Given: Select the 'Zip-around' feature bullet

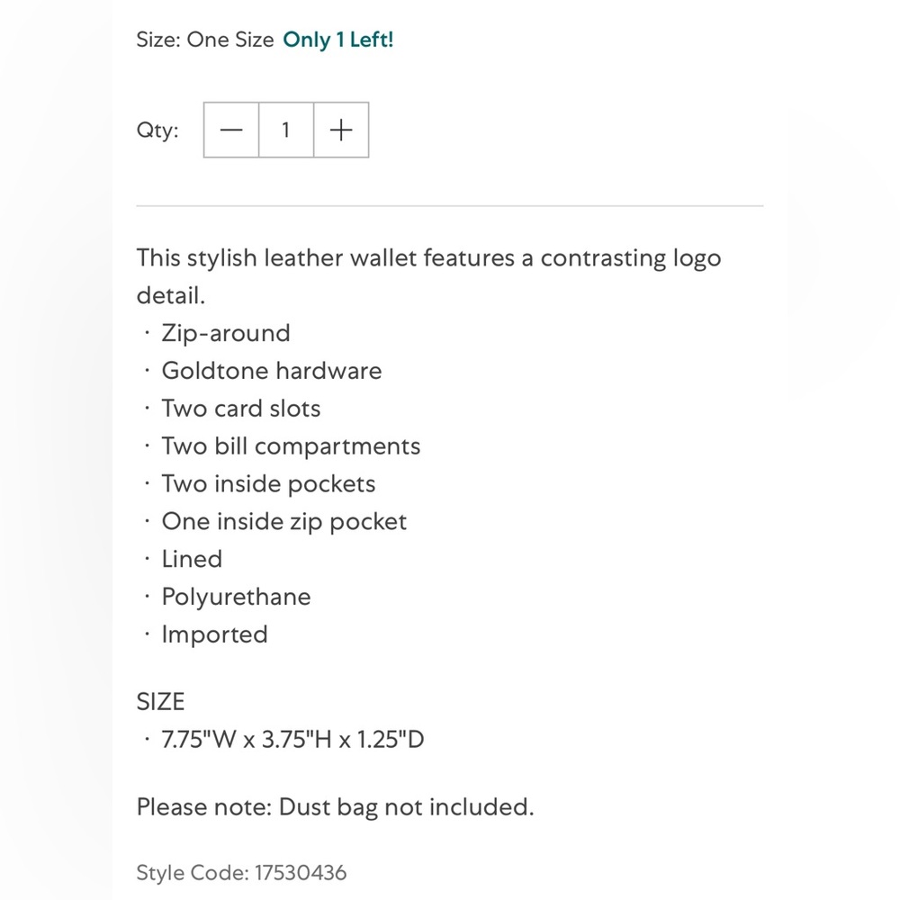Looking at the screenshot, I should 226,334.
